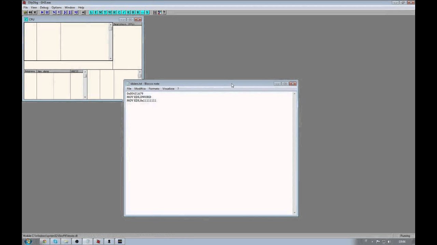Open Call stack with the K button
The width and height of the screenshot is (437, 245).
pos(128,12)
